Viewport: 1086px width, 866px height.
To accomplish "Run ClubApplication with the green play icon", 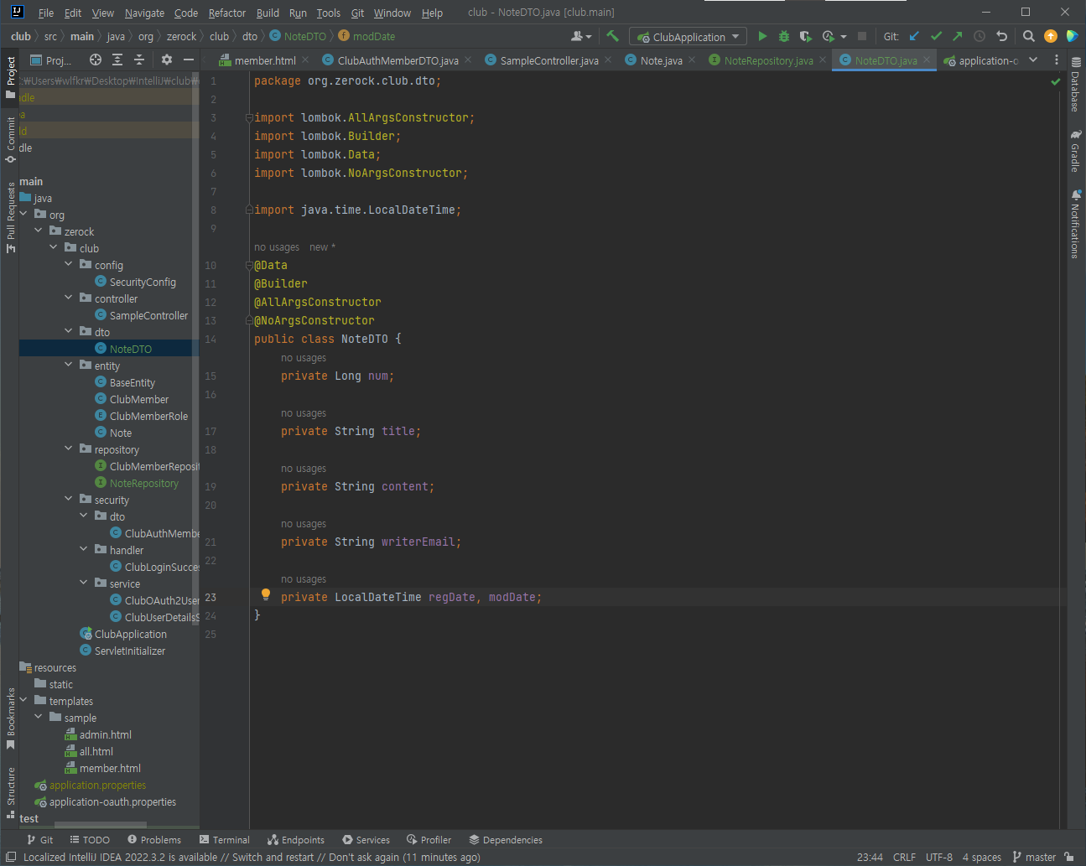I will pos(762,36).
